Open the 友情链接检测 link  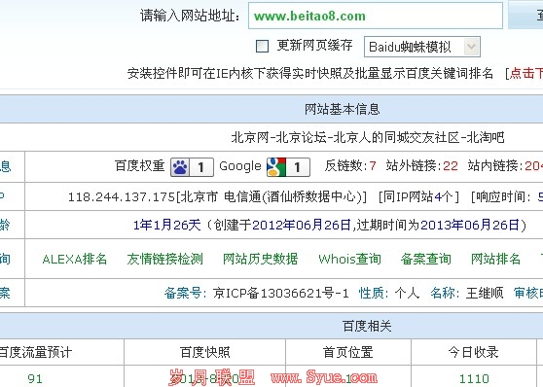164,259
